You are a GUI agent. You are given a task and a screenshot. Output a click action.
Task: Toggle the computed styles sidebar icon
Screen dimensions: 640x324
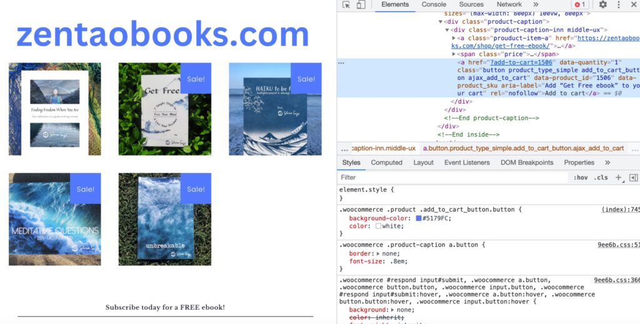click(x=634, y=177)
